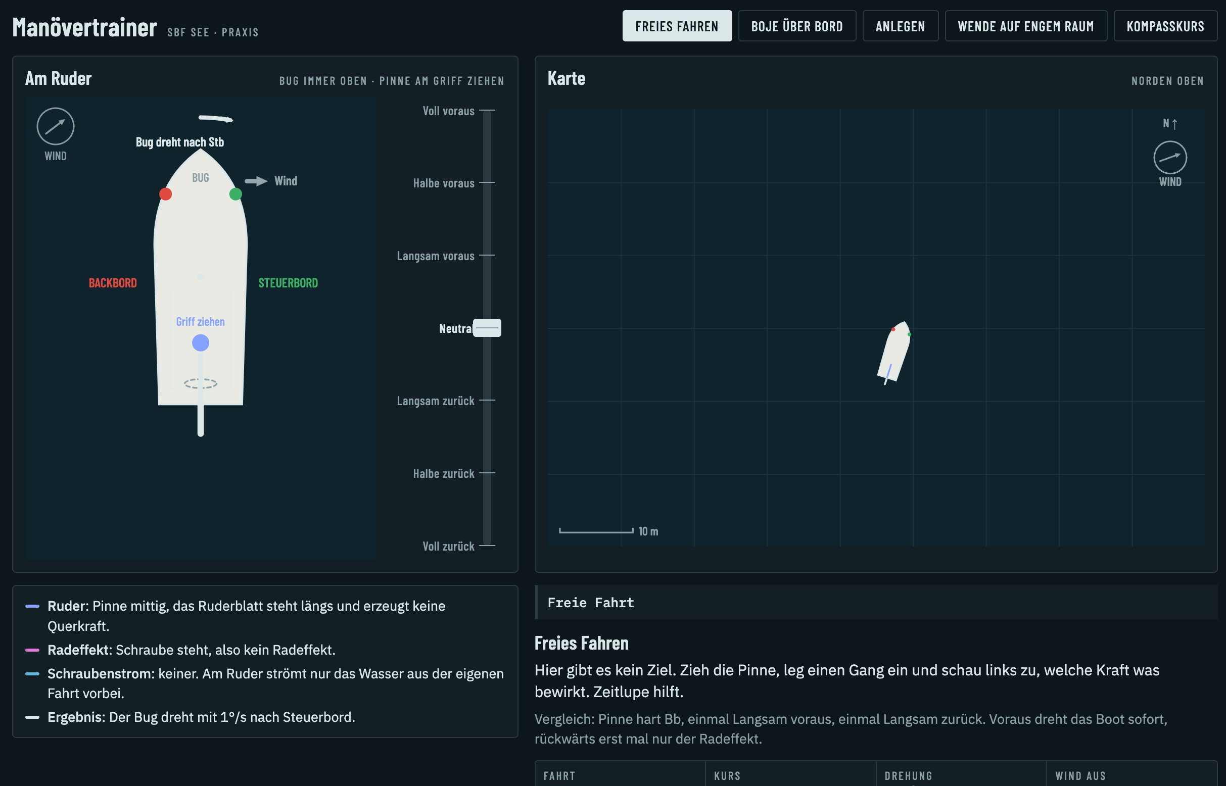Click the dashed propeller ring at the stern
Image resolution: width=1226 pixels, height=786 pixels.
[200, 383]
